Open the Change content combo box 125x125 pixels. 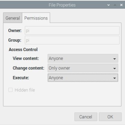pyautogui.click(x=83, y=68)
